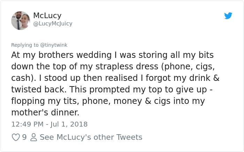Image resolution: width=244 pixels, height=152 pixels.
Task: Click the "Replying to" label
Action: pos(25,45)
